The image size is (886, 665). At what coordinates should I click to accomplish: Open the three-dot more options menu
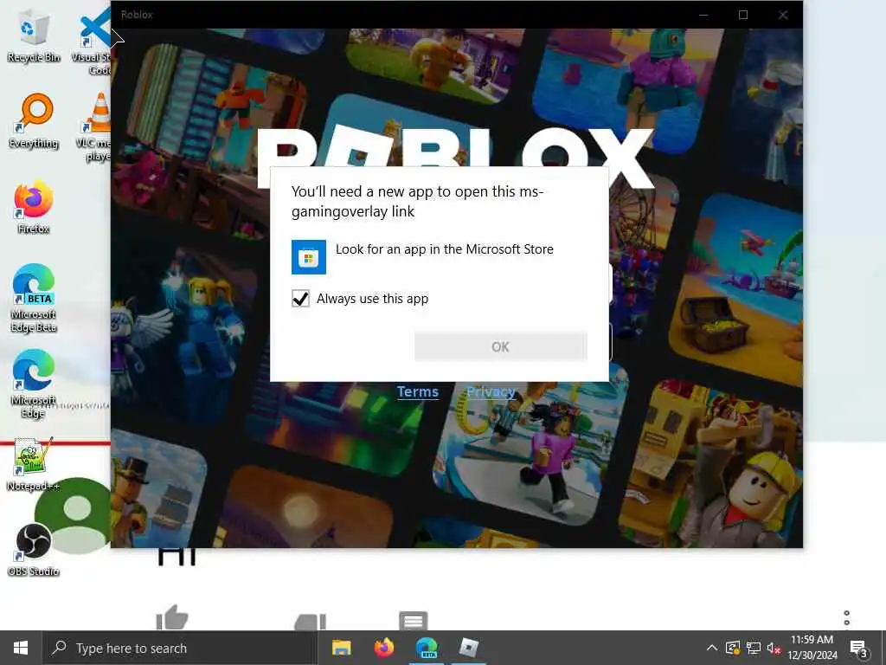846,618
